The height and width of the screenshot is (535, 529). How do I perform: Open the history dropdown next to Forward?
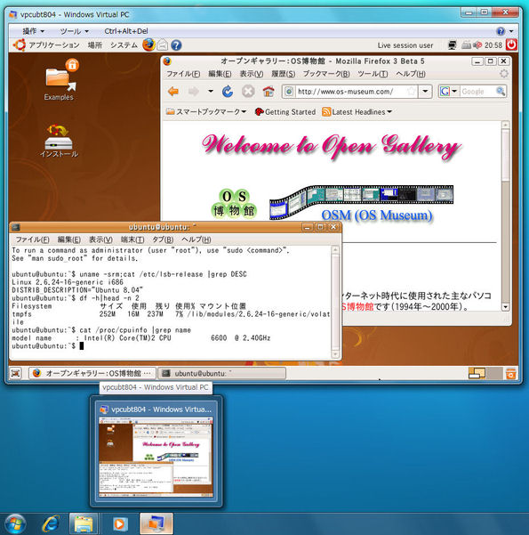(211, 91)
